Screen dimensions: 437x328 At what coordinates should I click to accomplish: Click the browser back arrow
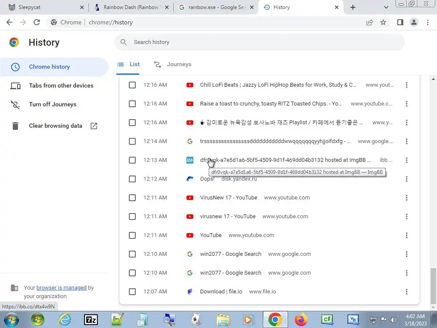pyautogui.click(x=9, y=22)
